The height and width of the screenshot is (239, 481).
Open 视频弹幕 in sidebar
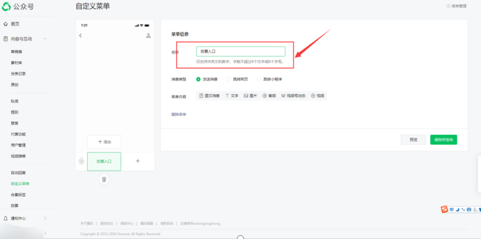click(x=18, y=156)
